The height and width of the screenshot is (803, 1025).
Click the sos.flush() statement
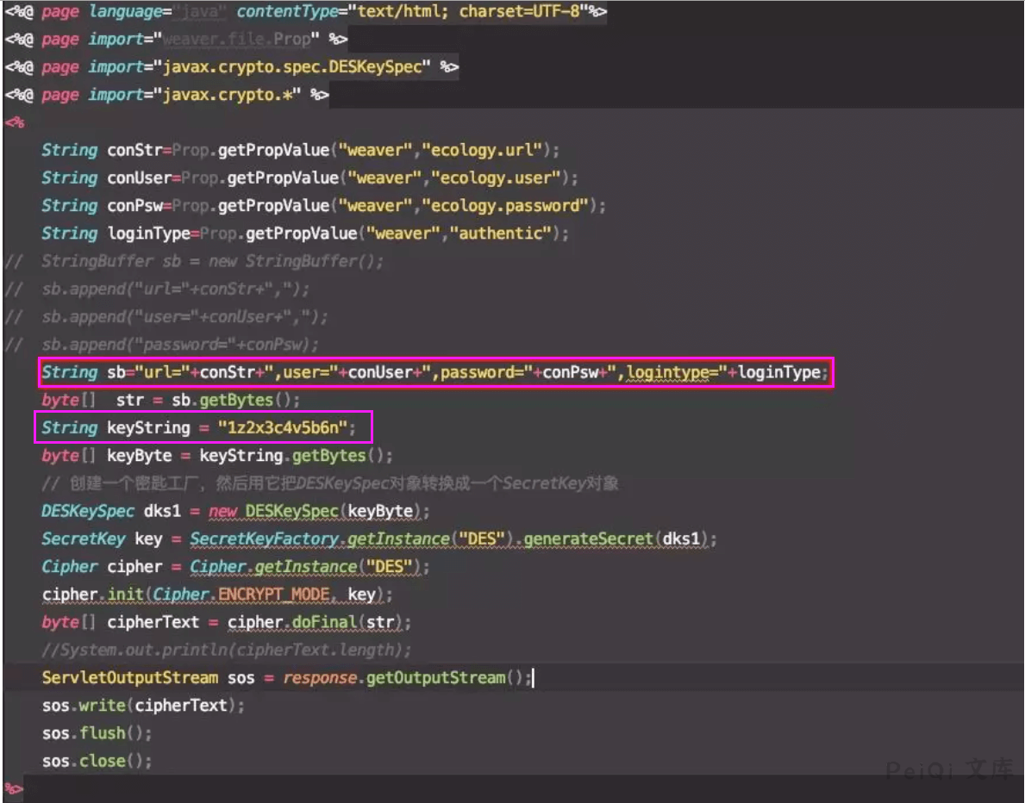97,733
